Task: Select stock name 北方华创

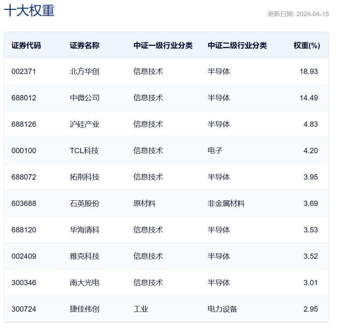Action: click(x=84, y=71)
